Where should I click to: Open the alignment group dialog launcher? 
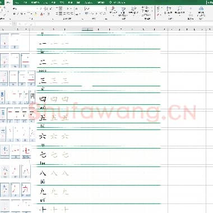[82, 19]
